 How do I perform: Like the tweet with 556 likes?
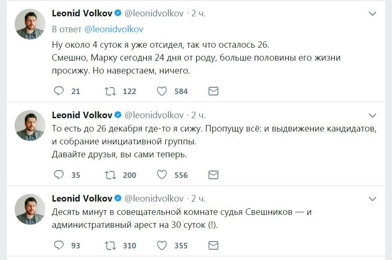click(161, 175)
